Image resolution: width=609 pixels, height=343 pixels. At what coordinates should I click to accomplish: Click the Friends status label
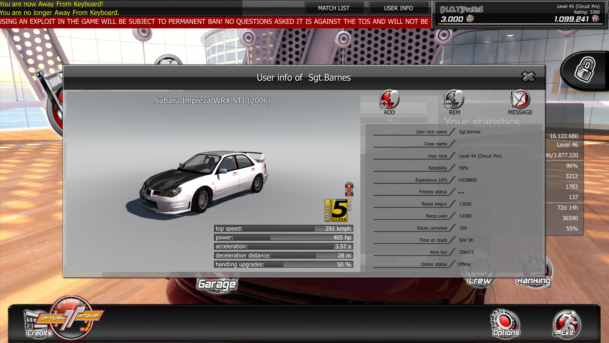click(433, 192)
